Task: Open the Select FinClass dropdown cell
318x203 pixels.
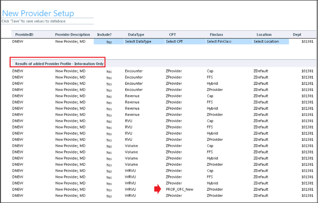Action: 229,42
